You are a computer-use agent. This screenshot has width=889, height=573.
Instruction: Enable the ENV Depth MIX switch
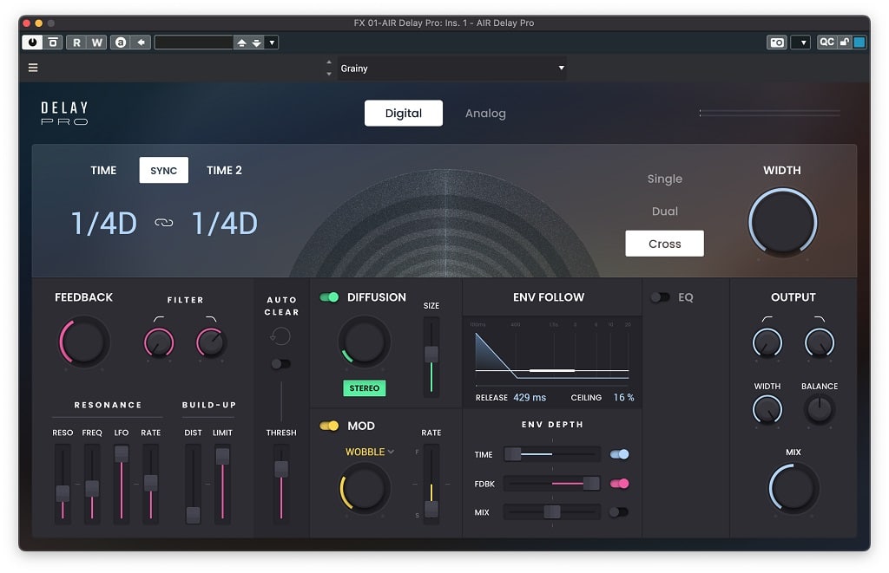(619, 512)
